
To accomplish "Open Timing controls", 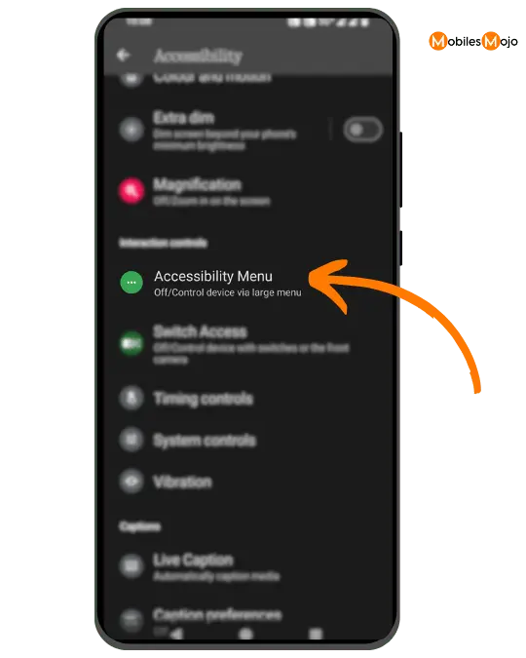I will [x=248, y=399].
